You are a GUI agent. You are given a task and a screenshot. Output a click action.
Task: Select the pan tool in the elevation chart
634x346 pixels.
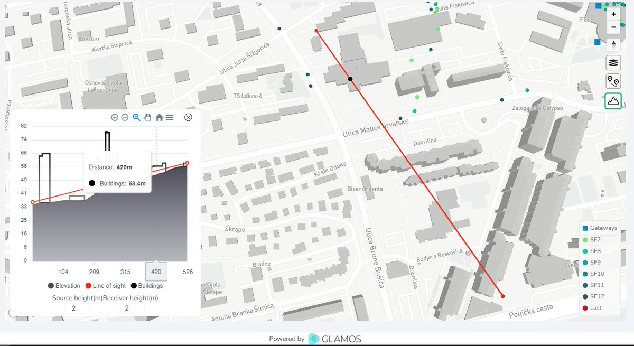click(147, 117)
